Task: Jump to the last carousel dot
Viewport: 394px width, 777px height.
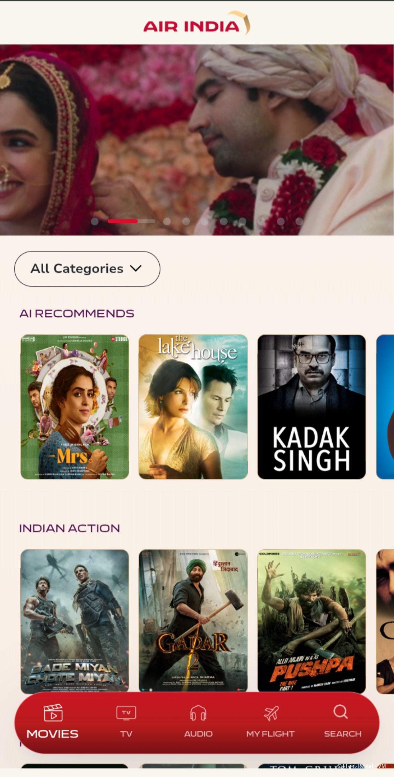Action: (299, 221)
